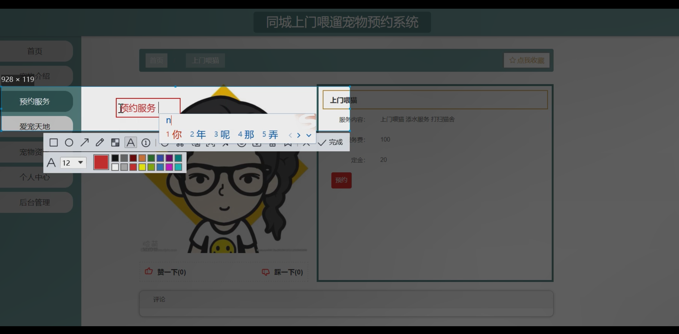
Task: Click the 首页 breadcrumb link
Action: [x=156, y=60]
